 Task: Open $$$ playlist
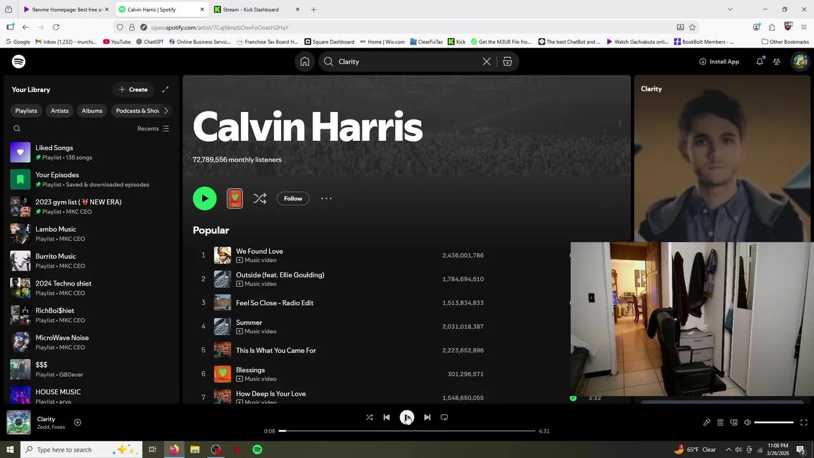(92, 370)
